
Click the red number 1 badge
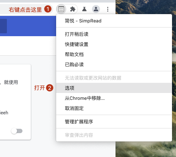point(48,9)
